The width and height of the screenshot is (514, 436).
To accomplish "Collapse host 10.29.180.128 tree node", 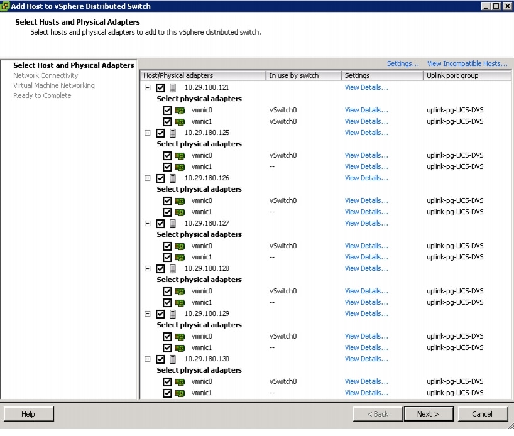I will 148,268.
